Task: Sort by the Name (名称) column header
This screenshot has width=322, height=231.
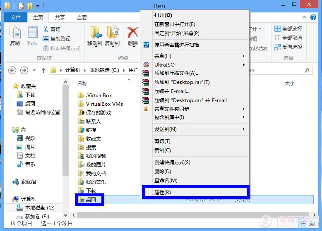Action: point(82,83)
